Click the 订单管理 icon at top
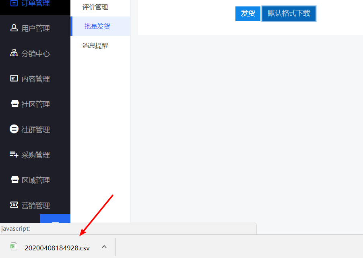363x258 pixels. (14, 3)
